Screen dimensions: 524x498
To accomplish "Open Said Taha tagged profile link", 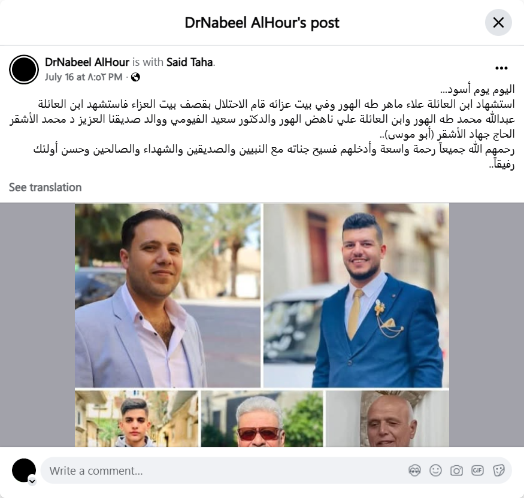I will pos(189,62).
